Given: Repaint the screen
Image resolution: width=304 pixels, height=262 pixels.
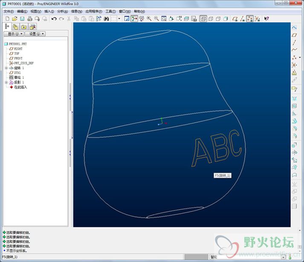Looking at the screenshot, I should [127, 19].
